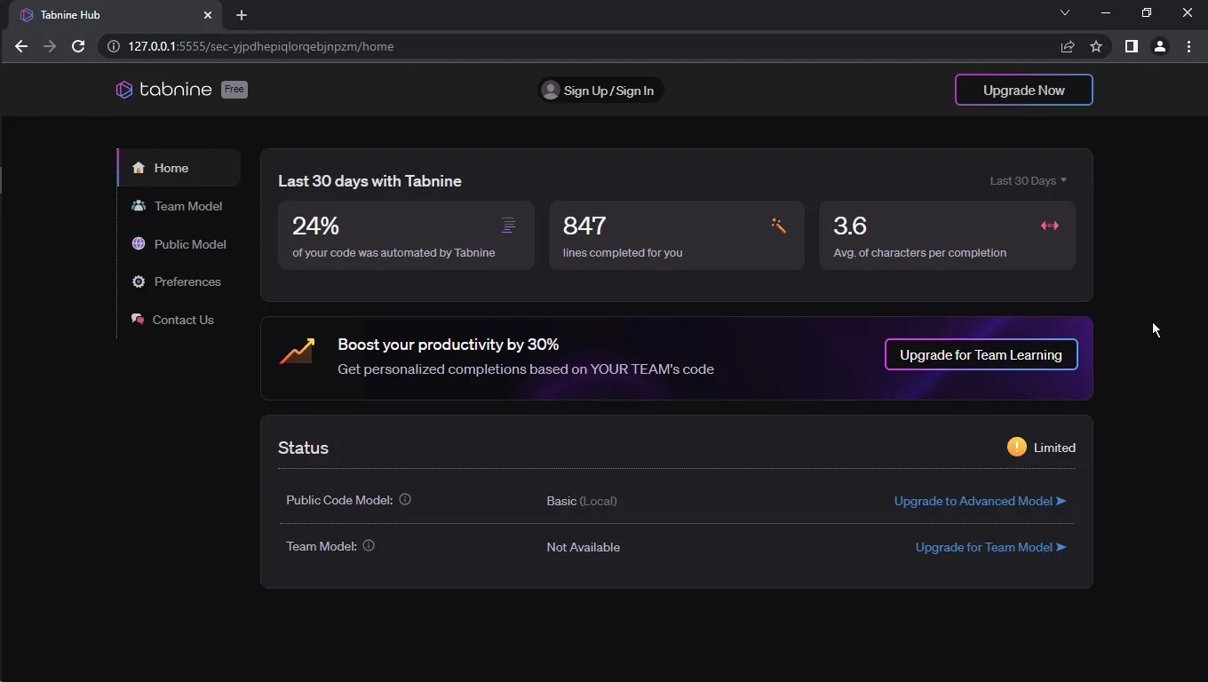Click the site information icon in address bar
The width and height of the screenshot is (1208, 682).
[114, 46]
